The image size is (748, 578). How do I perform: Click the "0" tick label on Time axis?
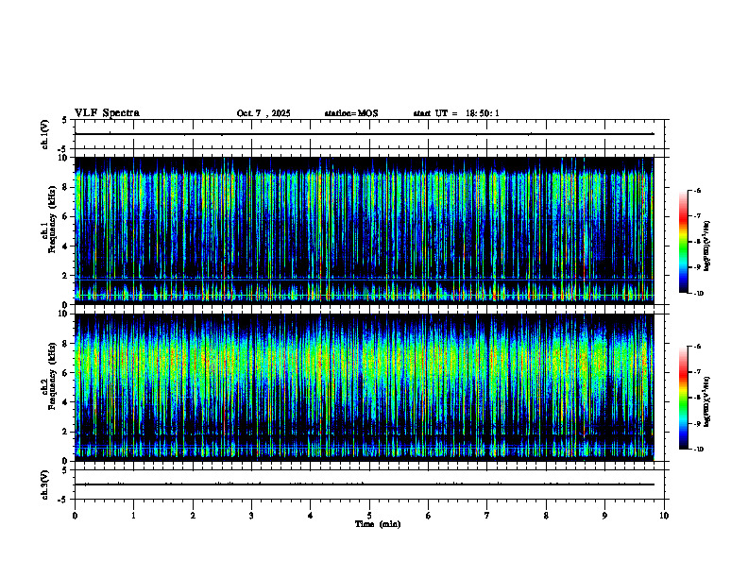click(x=75, y=516)
